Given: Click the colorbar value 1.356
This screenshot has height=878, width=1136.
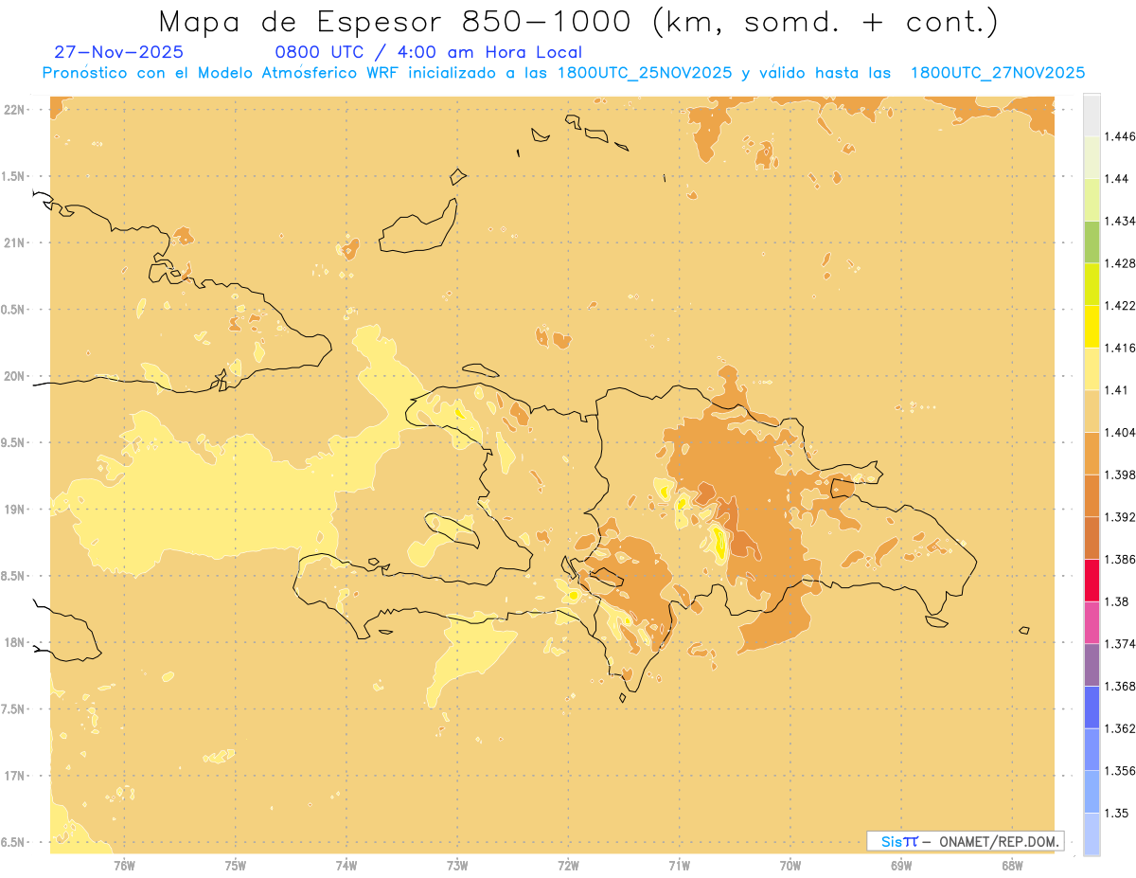Looking at the screenshot, I should point(1120,771).
